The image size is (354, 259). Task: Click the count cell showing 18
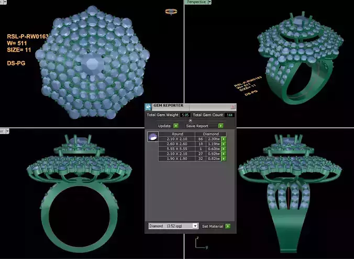[x=201, y=144]
